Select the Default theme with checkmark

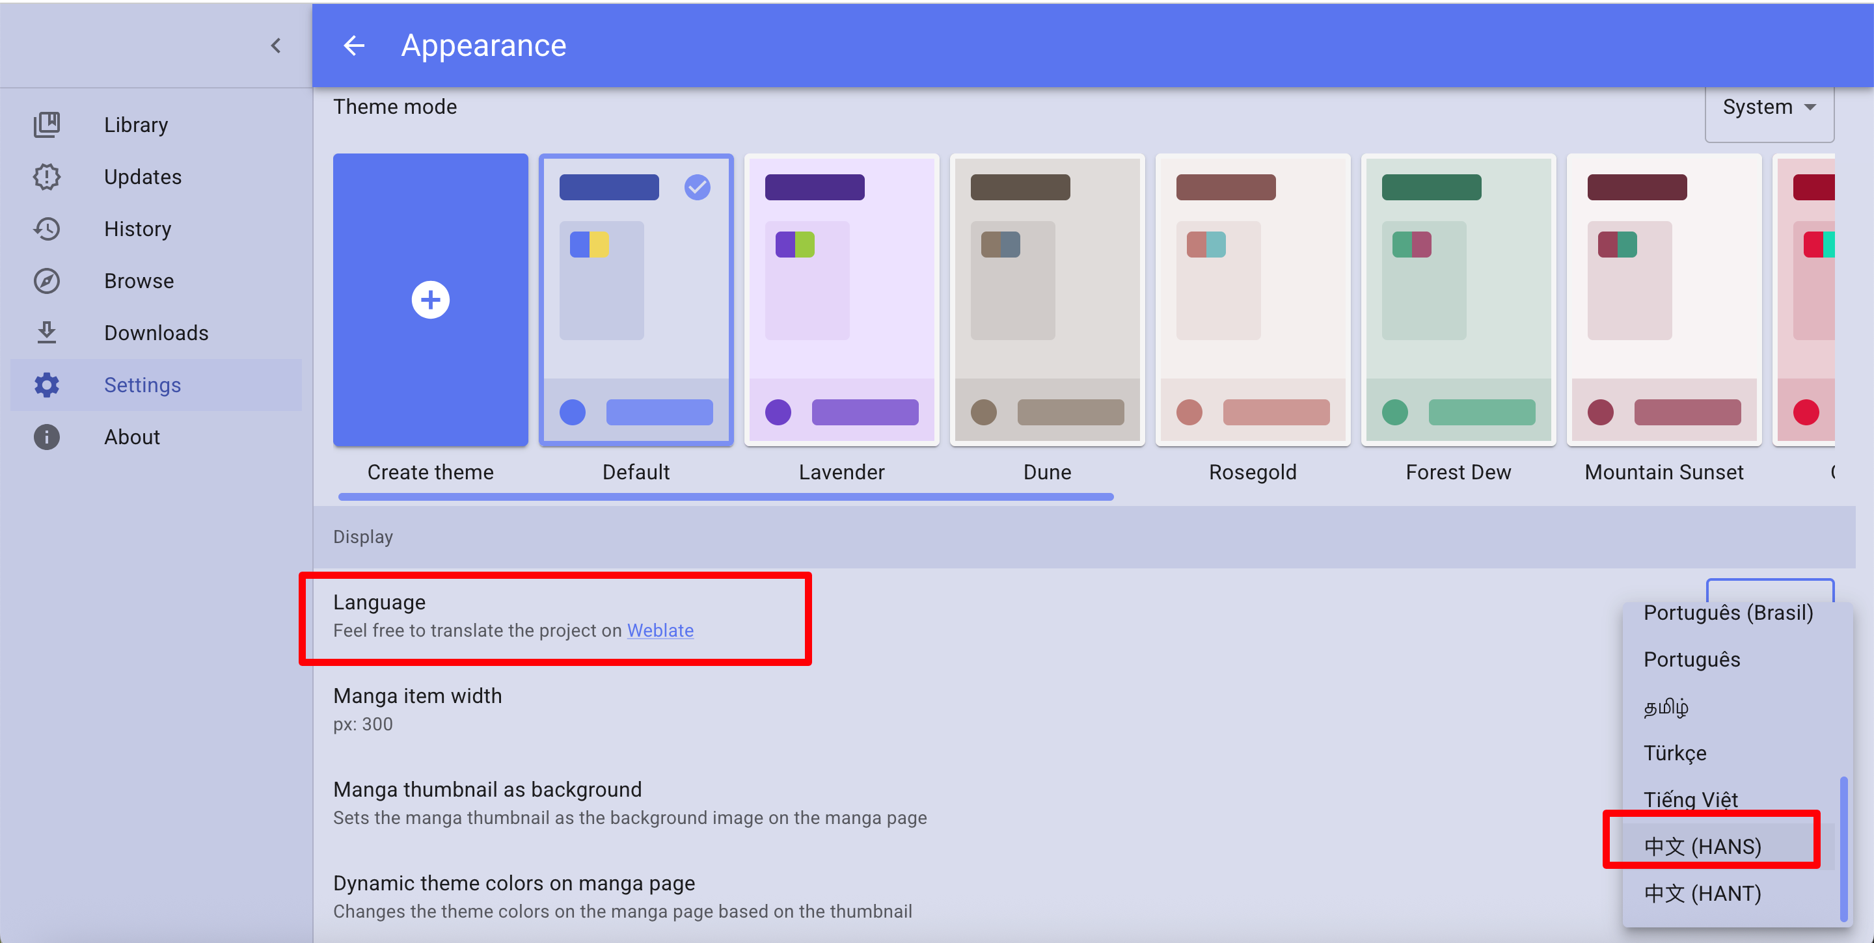click(x=636, y=300)
